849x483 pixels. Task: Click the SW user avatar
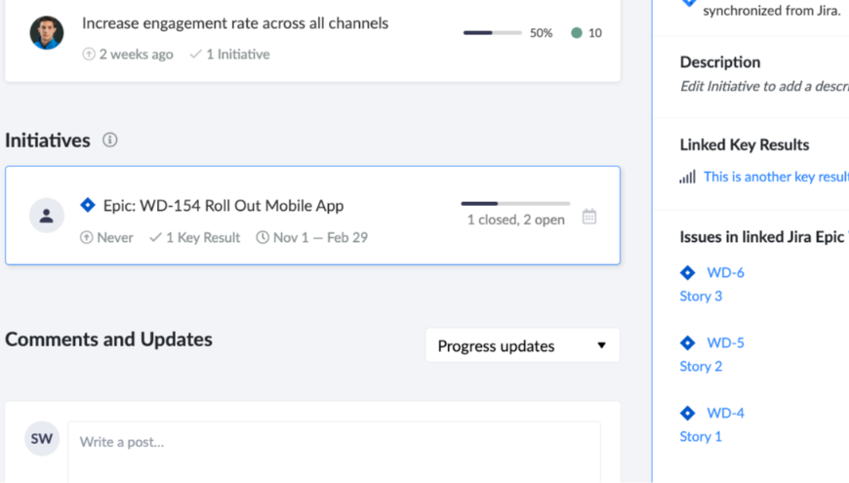click(42, 439)
